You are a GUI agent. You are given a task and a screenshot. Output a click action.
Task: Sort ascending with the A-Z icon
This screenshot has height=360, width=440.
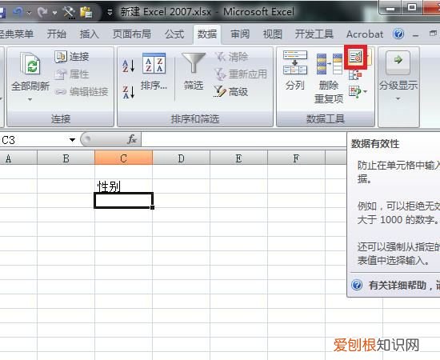coord(129,66)
